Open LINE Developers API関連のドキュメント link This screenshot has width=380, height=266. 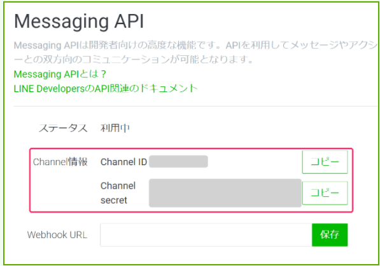[106, 88]
